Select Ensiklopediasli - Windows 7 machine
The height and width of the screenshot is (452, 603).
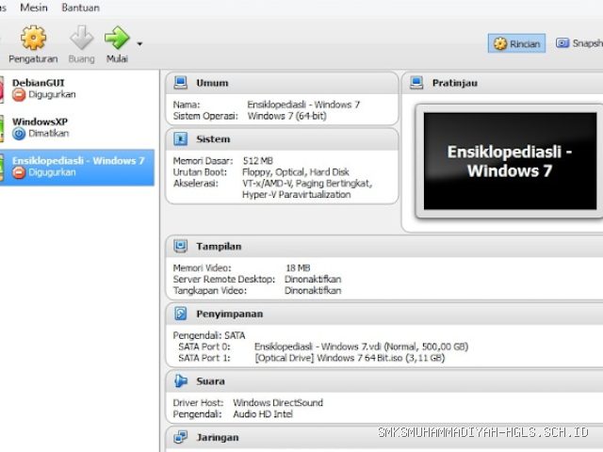point(77,168)
